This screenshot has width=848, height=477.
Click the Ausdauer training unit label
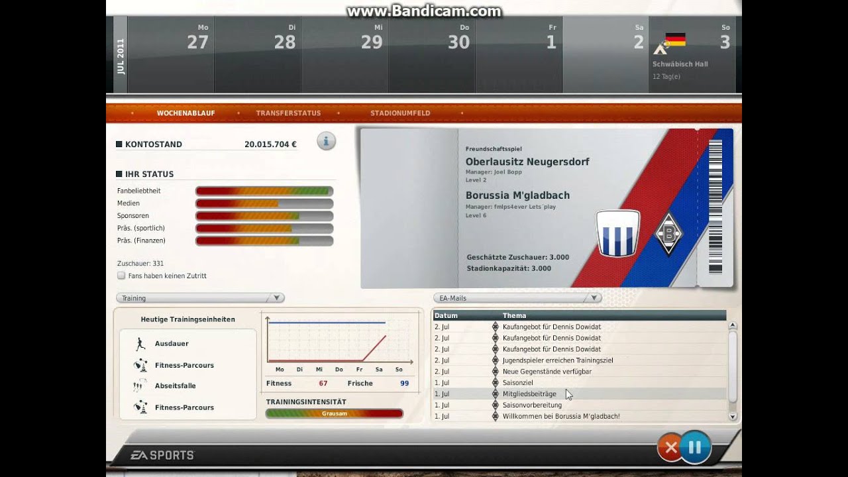[x=172, y=344]
